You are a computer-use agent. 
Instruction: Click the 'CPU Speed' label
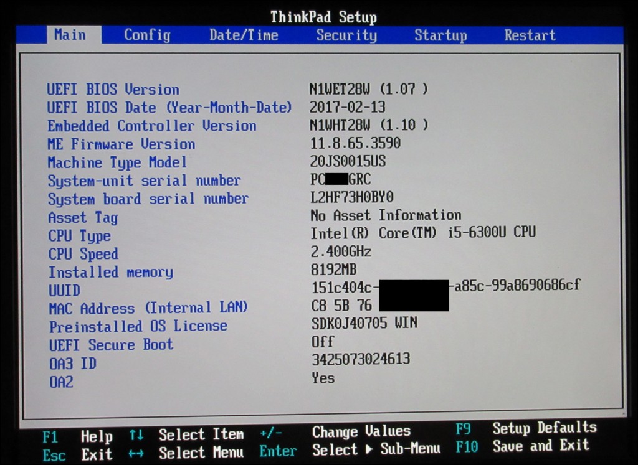83,254
